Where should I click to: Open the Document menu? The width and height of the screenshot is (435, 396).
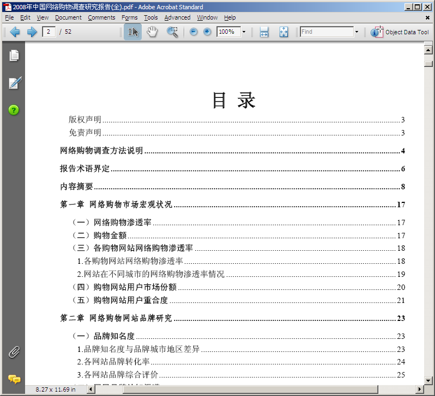tap(68, 17)
